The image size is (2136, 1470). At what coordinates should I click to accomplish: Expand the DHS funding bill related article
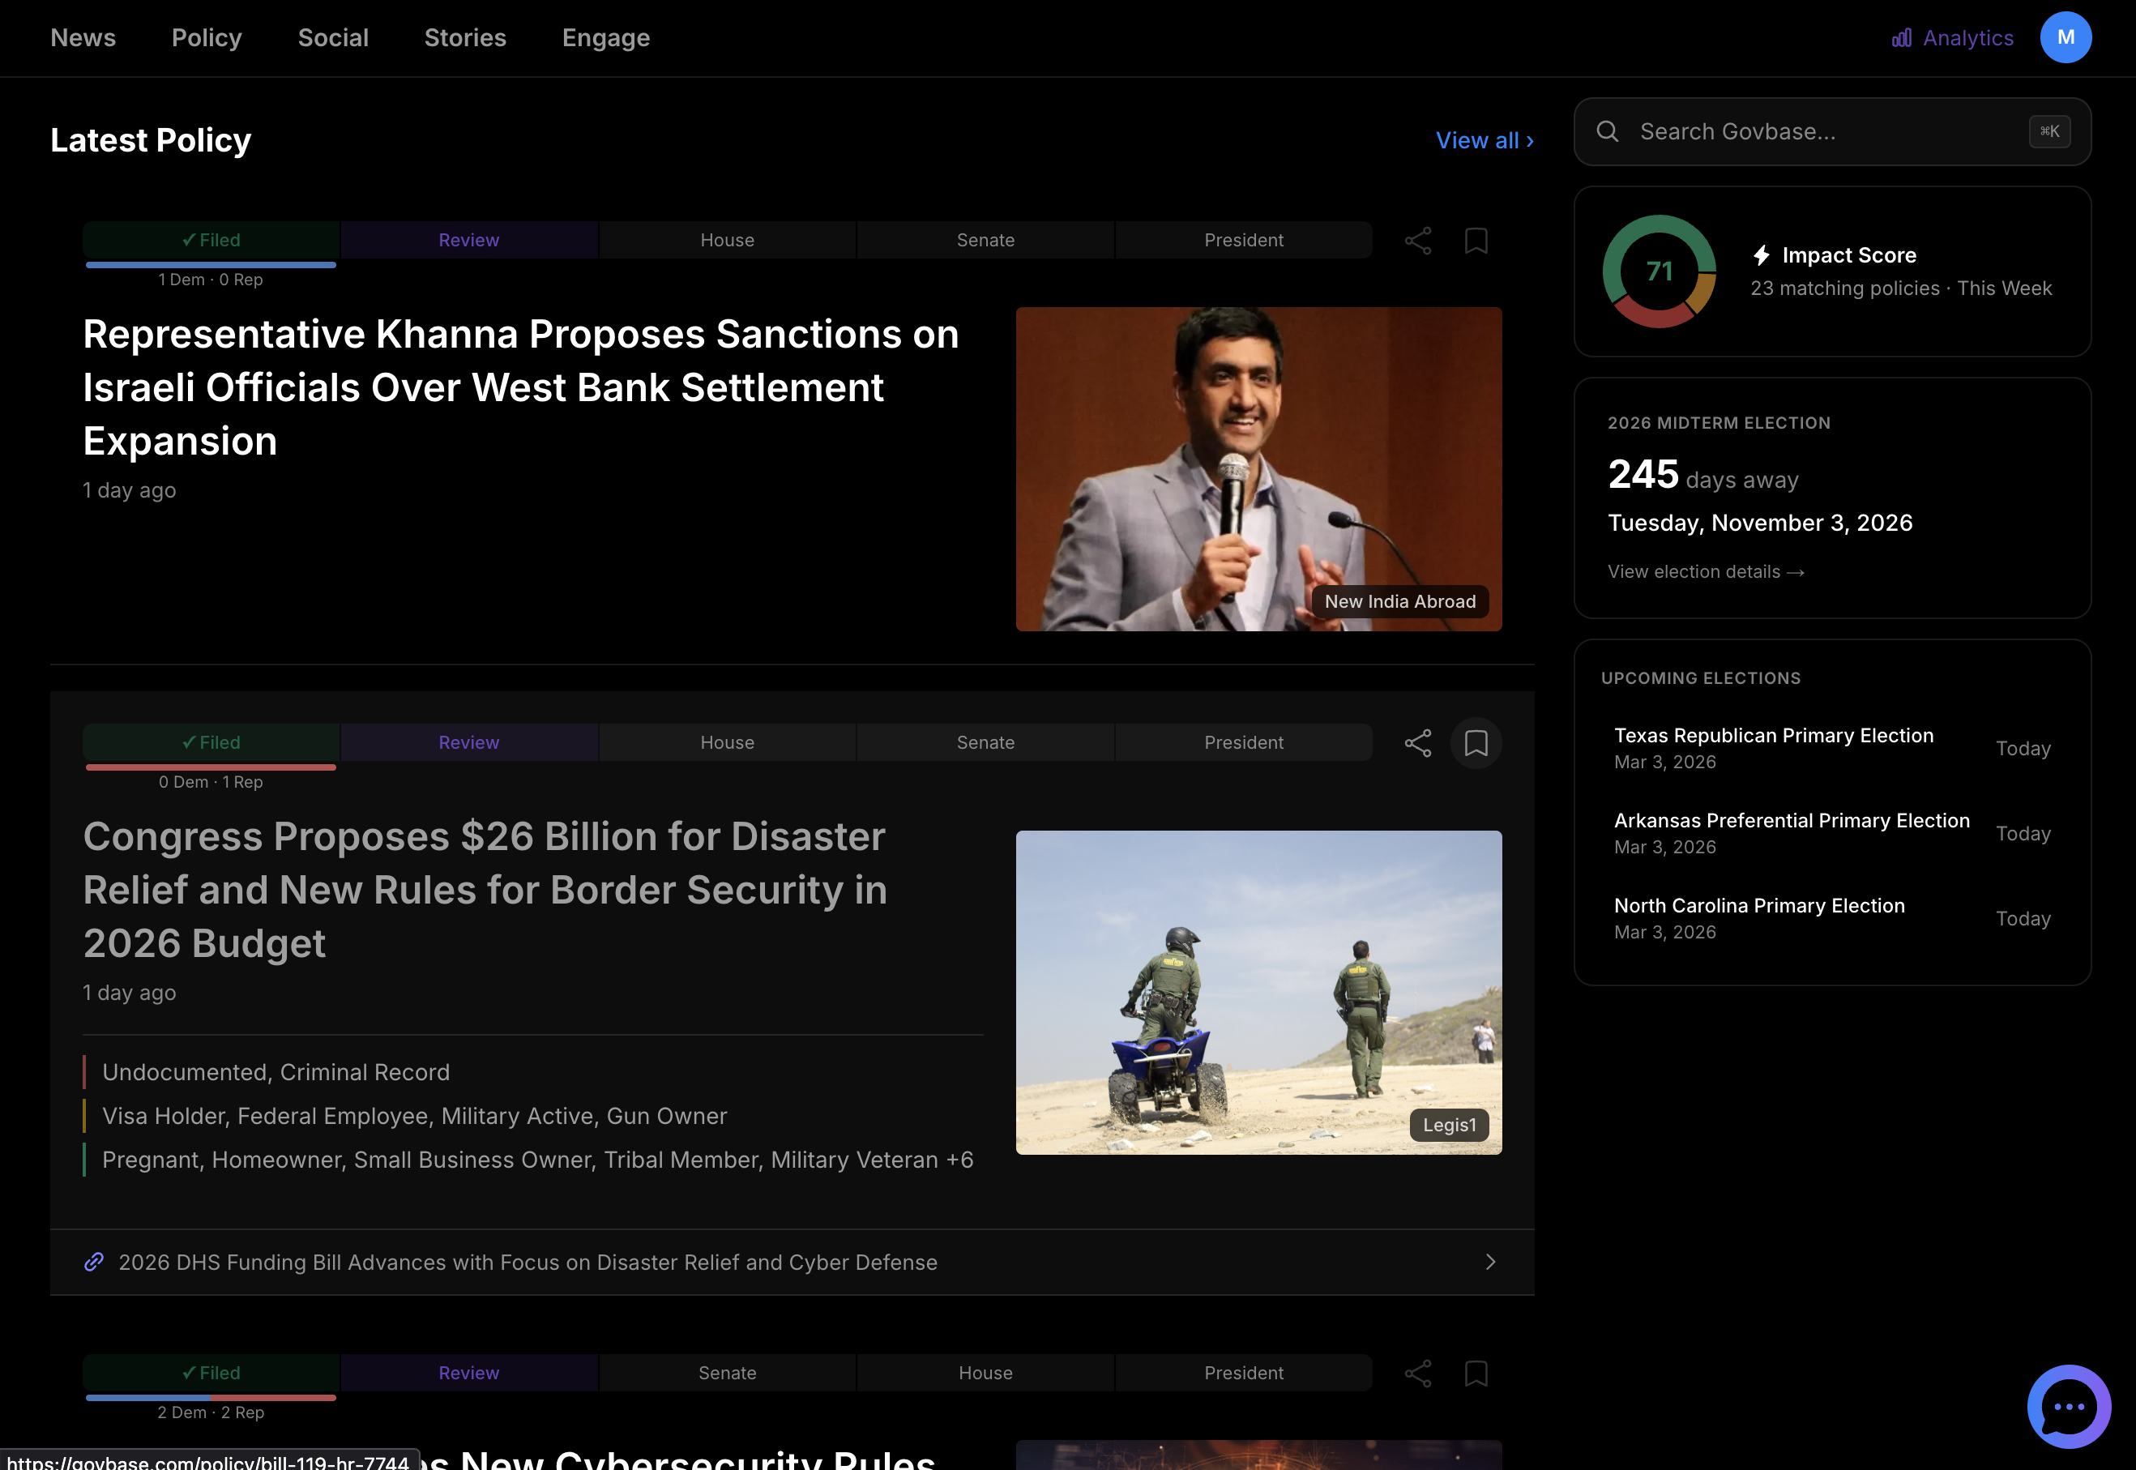point(1490,1262)
